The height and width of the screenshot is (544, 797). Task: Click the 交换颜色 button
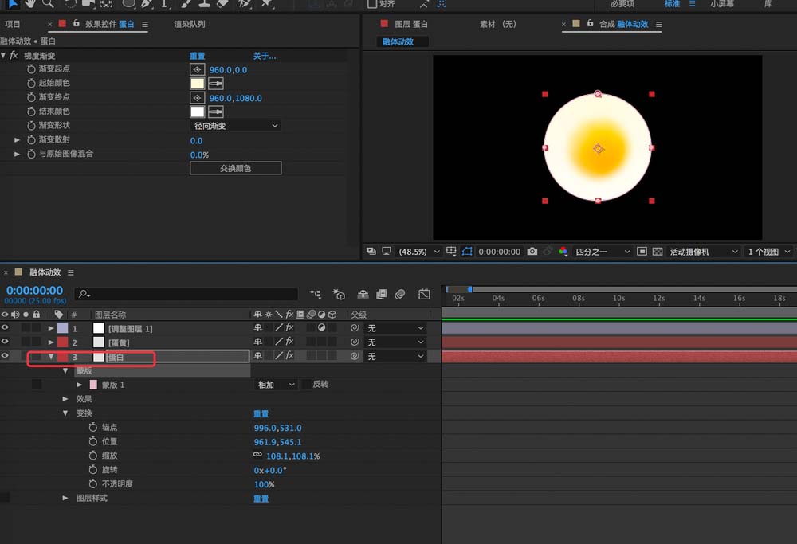(x=235, y=168)
